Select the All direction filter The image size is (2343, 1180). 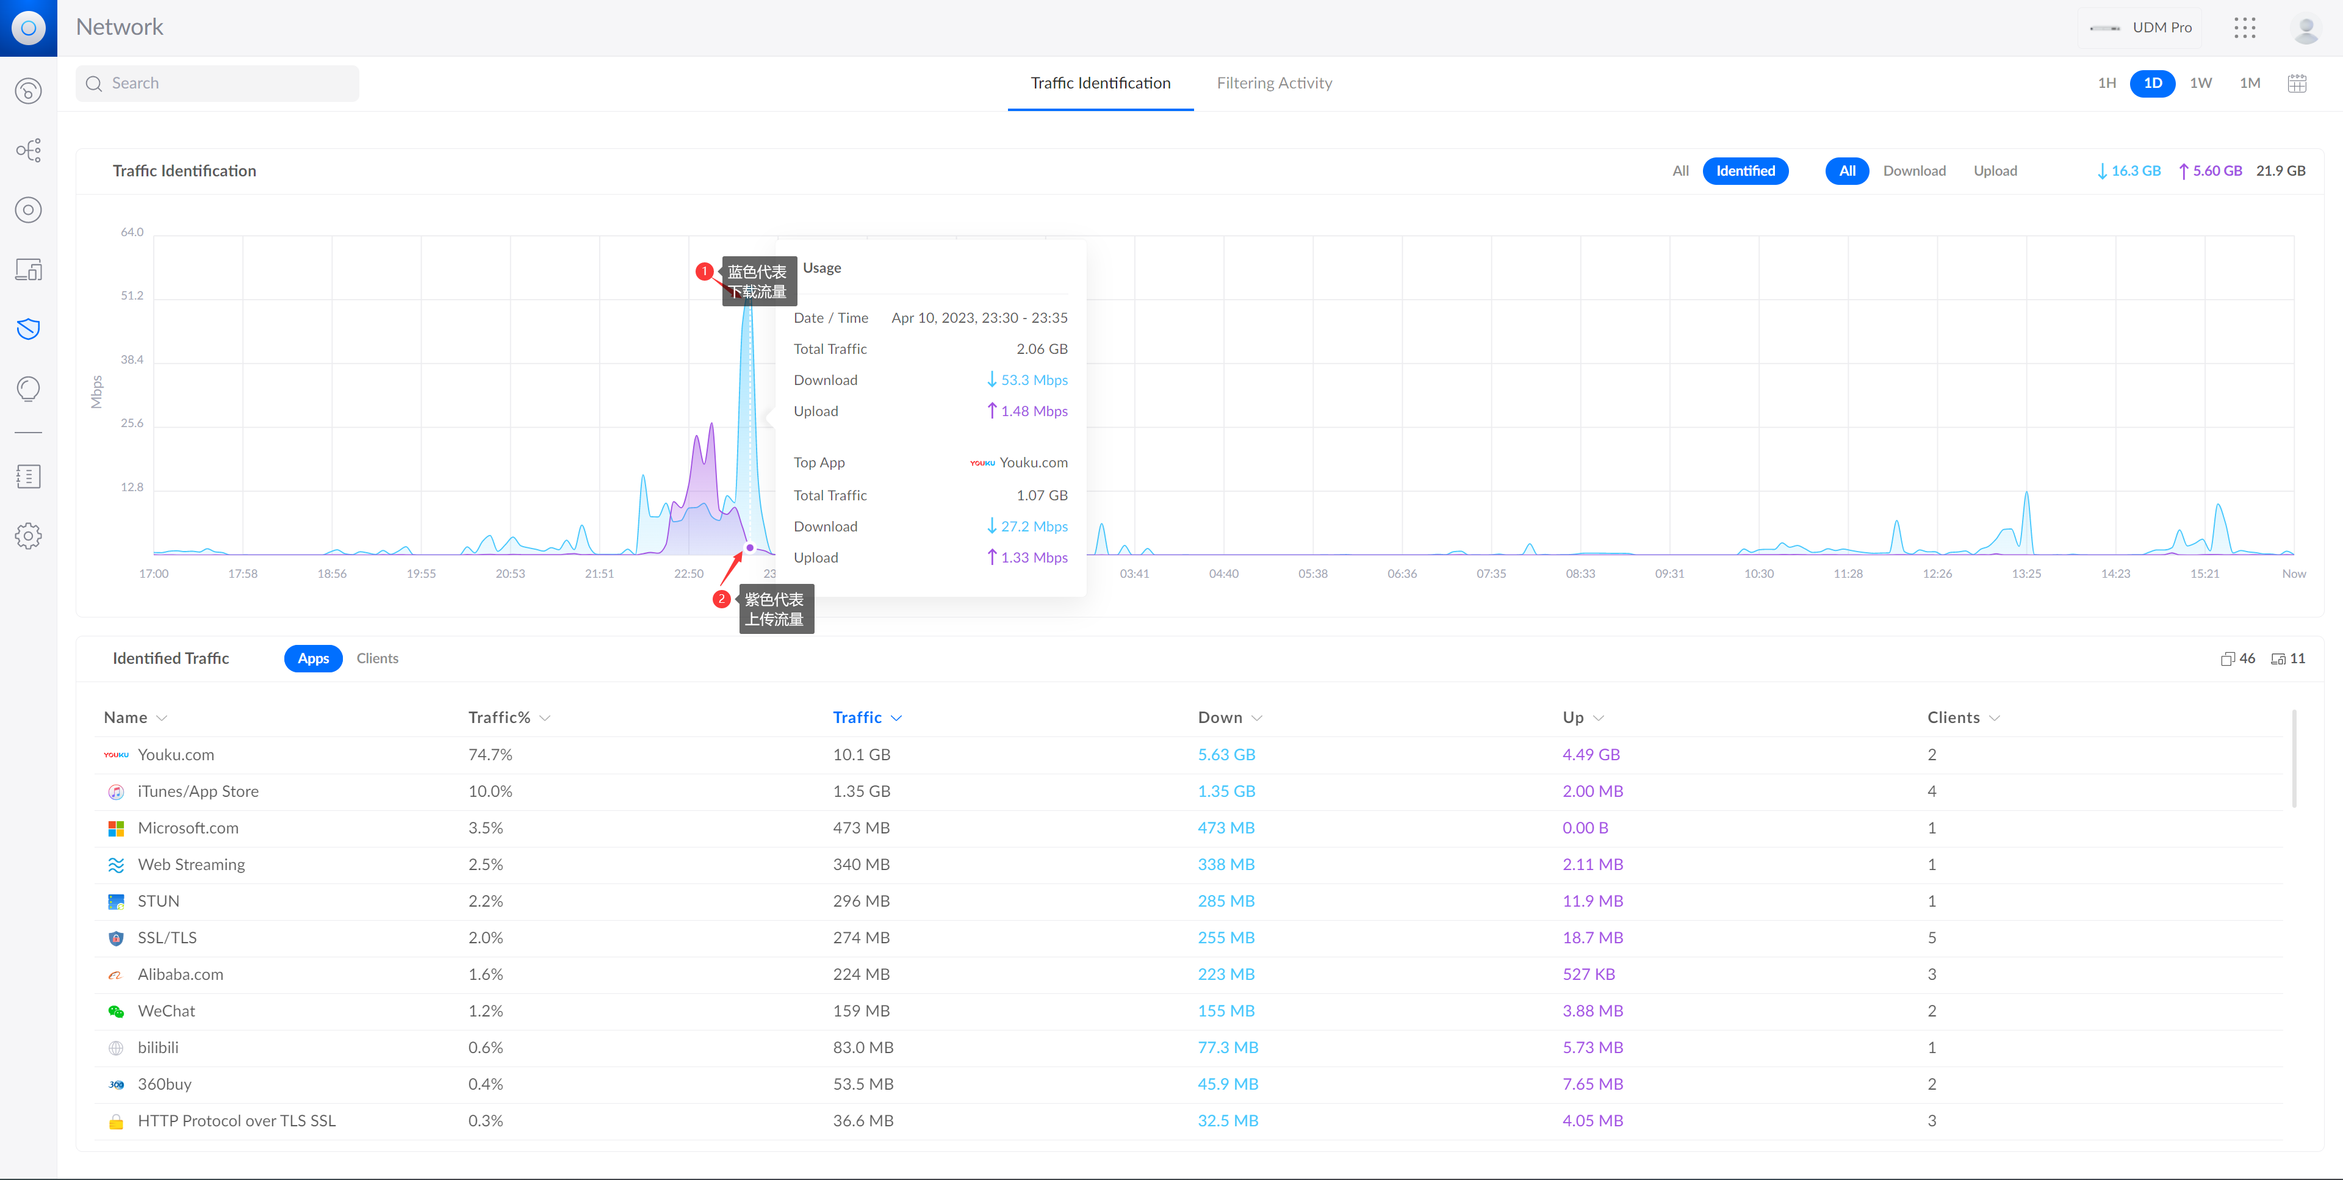click(x=1846, y=171)
